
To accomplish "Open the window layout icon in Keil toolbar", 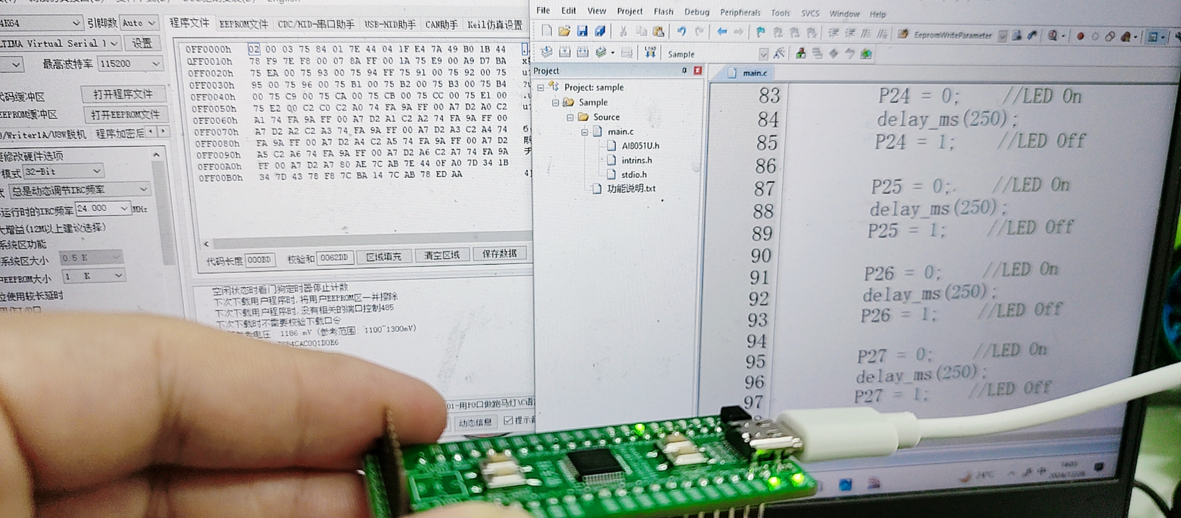I will click(1152, 37).
